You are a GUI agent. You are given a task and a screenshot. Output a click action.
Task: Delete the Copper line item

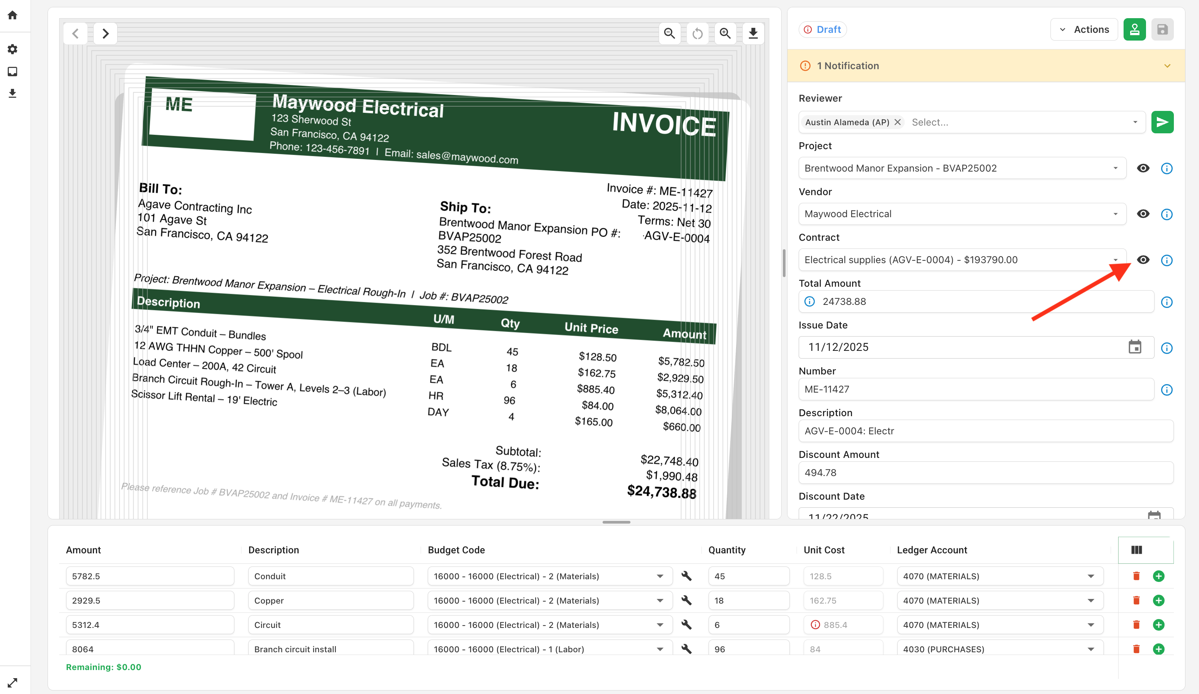pyautogui.click(x=1136, y=600)
